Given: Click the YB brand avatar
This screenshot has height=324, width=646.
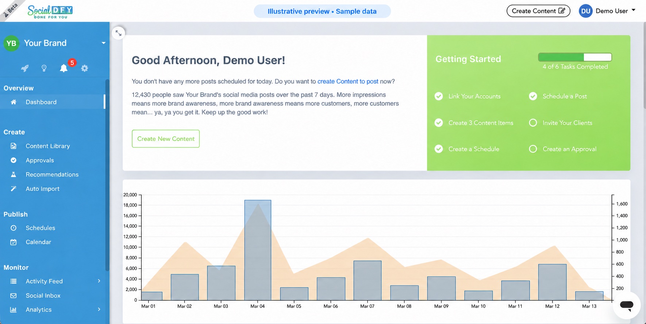Looking at the screenshot, I should point(11,43).
